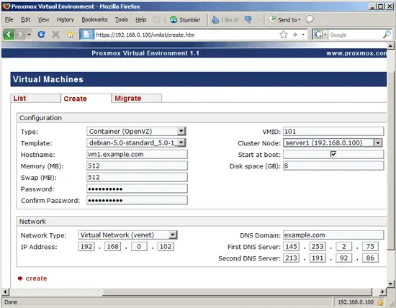This screenshot has height=308, width=396.
Task: Click the thumbs-up 'I like it!' icon
Action: pos(215,19)
